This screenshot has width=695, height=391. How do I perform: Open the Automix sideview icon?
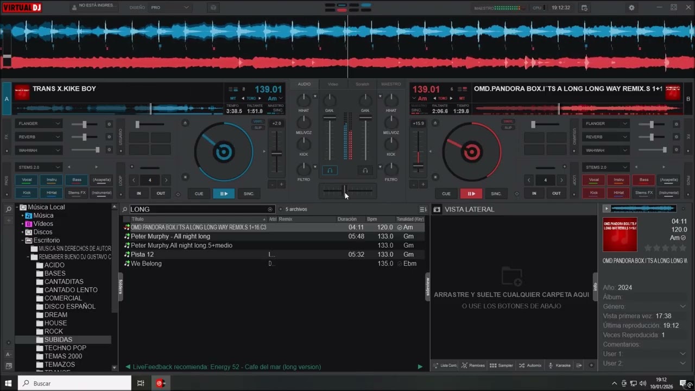[x=530, y=365]
